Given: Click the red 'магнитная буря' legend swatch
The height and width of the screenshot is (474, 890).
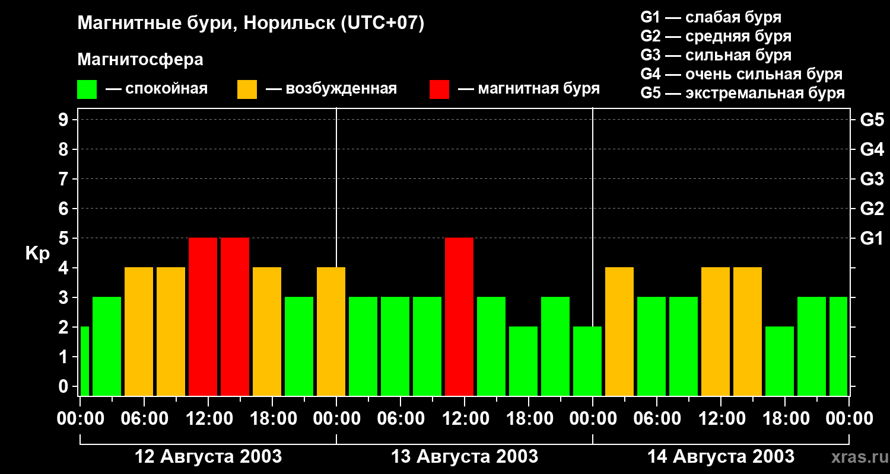Looking at the screenshot, I should click(439, 89).
